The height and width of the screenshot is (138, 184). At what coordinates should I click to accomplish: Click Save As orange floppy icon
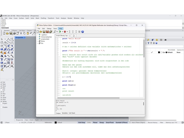[47, 32]
